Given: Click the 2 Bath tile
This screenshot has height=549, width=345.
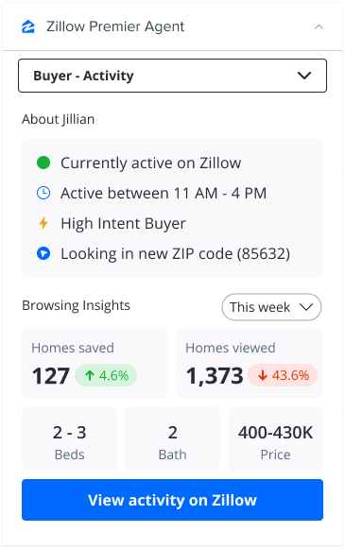Looking at the screenshot, I should pyautogui.click(x=172, y=439).
